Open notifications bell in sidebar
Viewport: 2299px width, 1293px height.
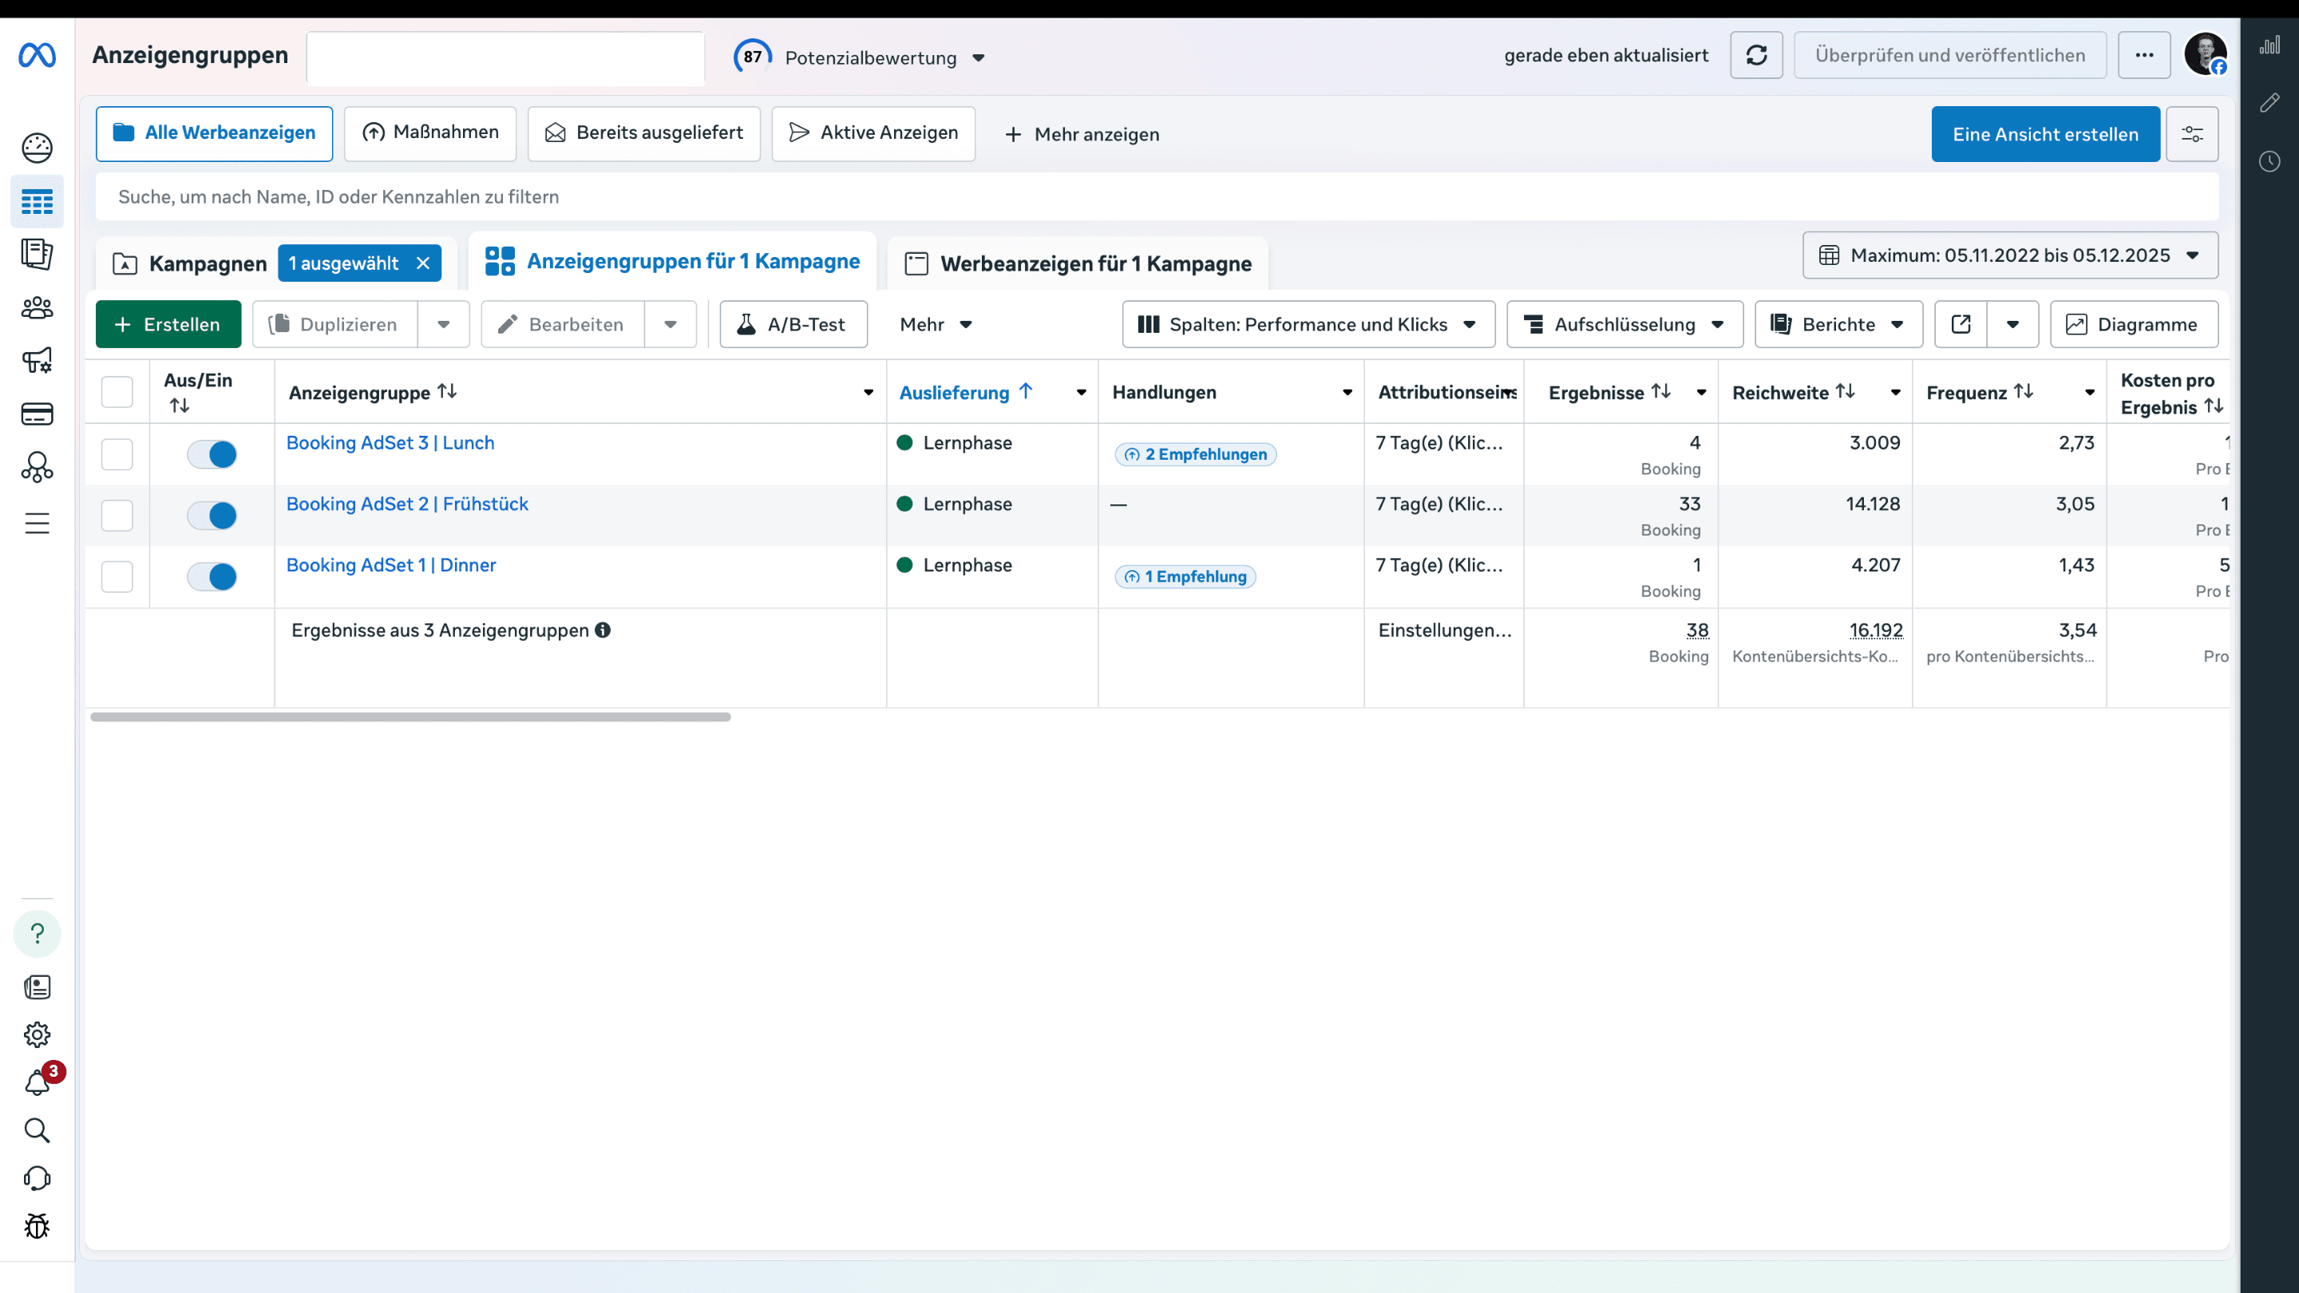point(37,1083)
